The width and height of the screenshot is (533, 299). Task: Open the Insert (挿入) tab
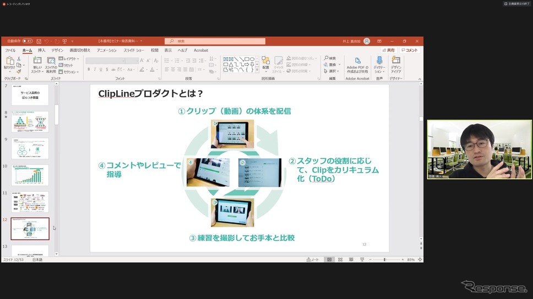click(41, 50)
